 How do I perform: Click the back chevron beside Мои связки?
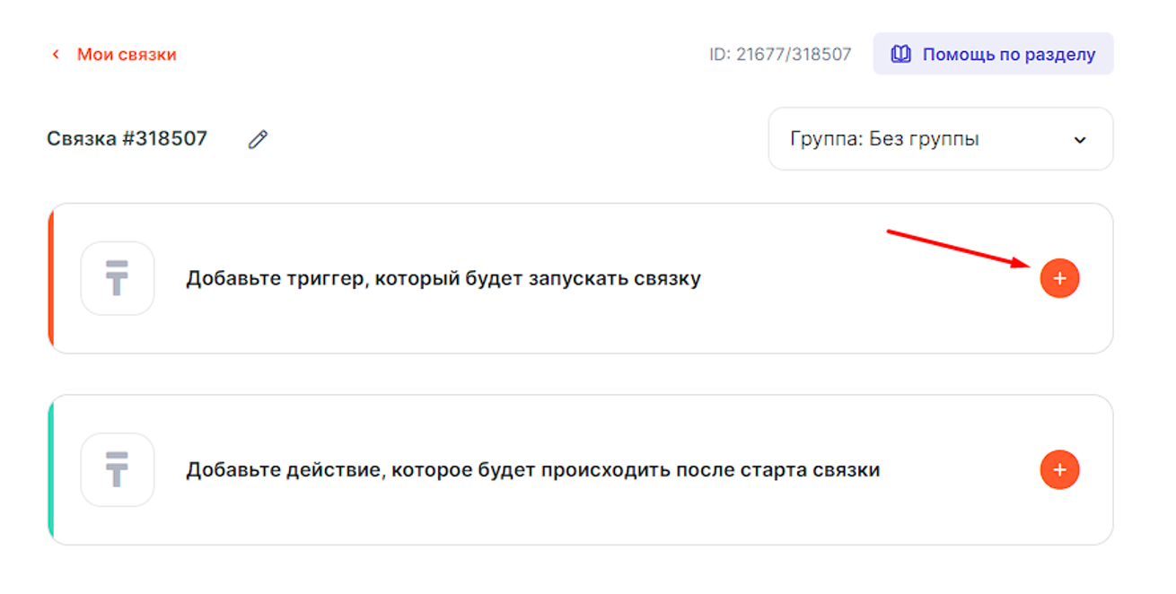56,55
